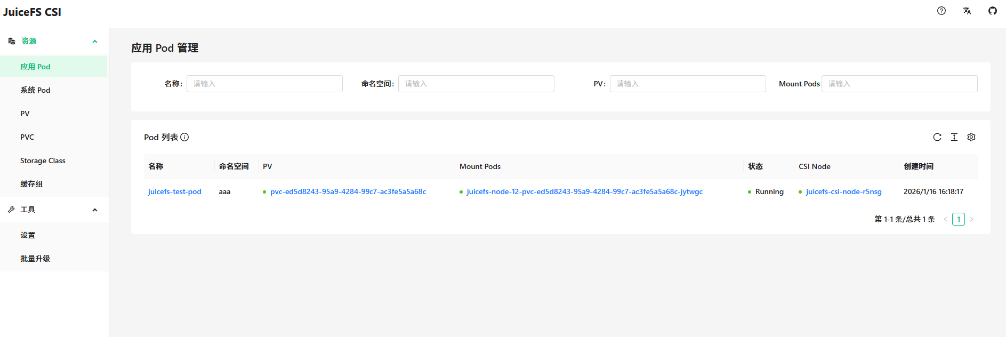Select 应用 Pod in the sidebar
This screenshot has height=337, width=1006.
53,67
